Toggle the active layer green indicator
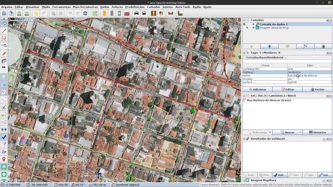333x187 pixels. (x=244, y=24)
